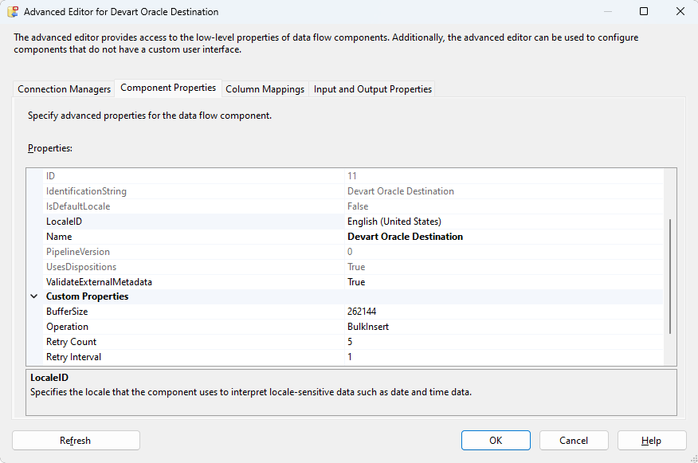
Task: Go to Input and Output Properties tab
Action: pos(372,89)
